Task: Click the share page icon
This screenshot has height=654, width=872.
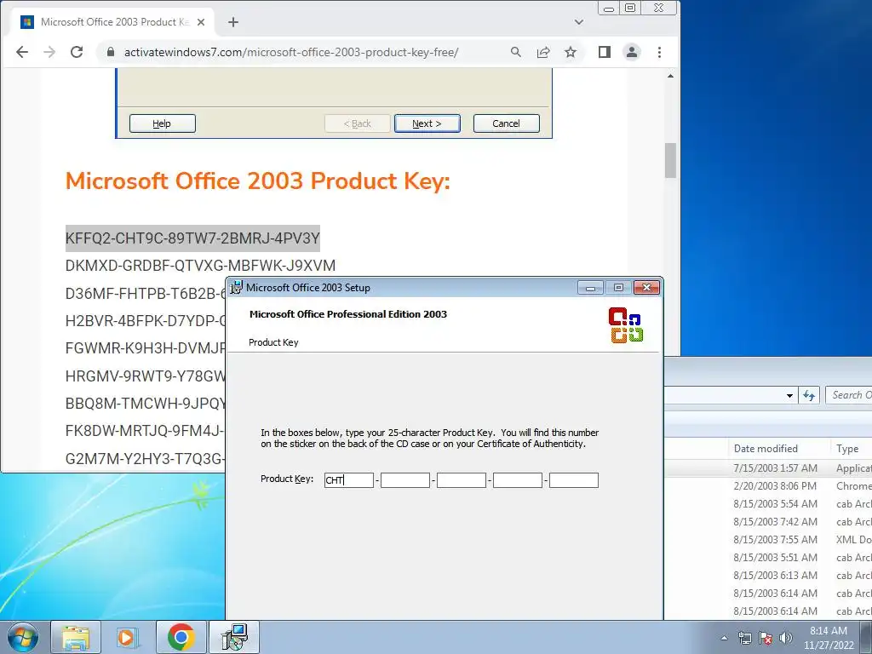Action: click(543, 52)
